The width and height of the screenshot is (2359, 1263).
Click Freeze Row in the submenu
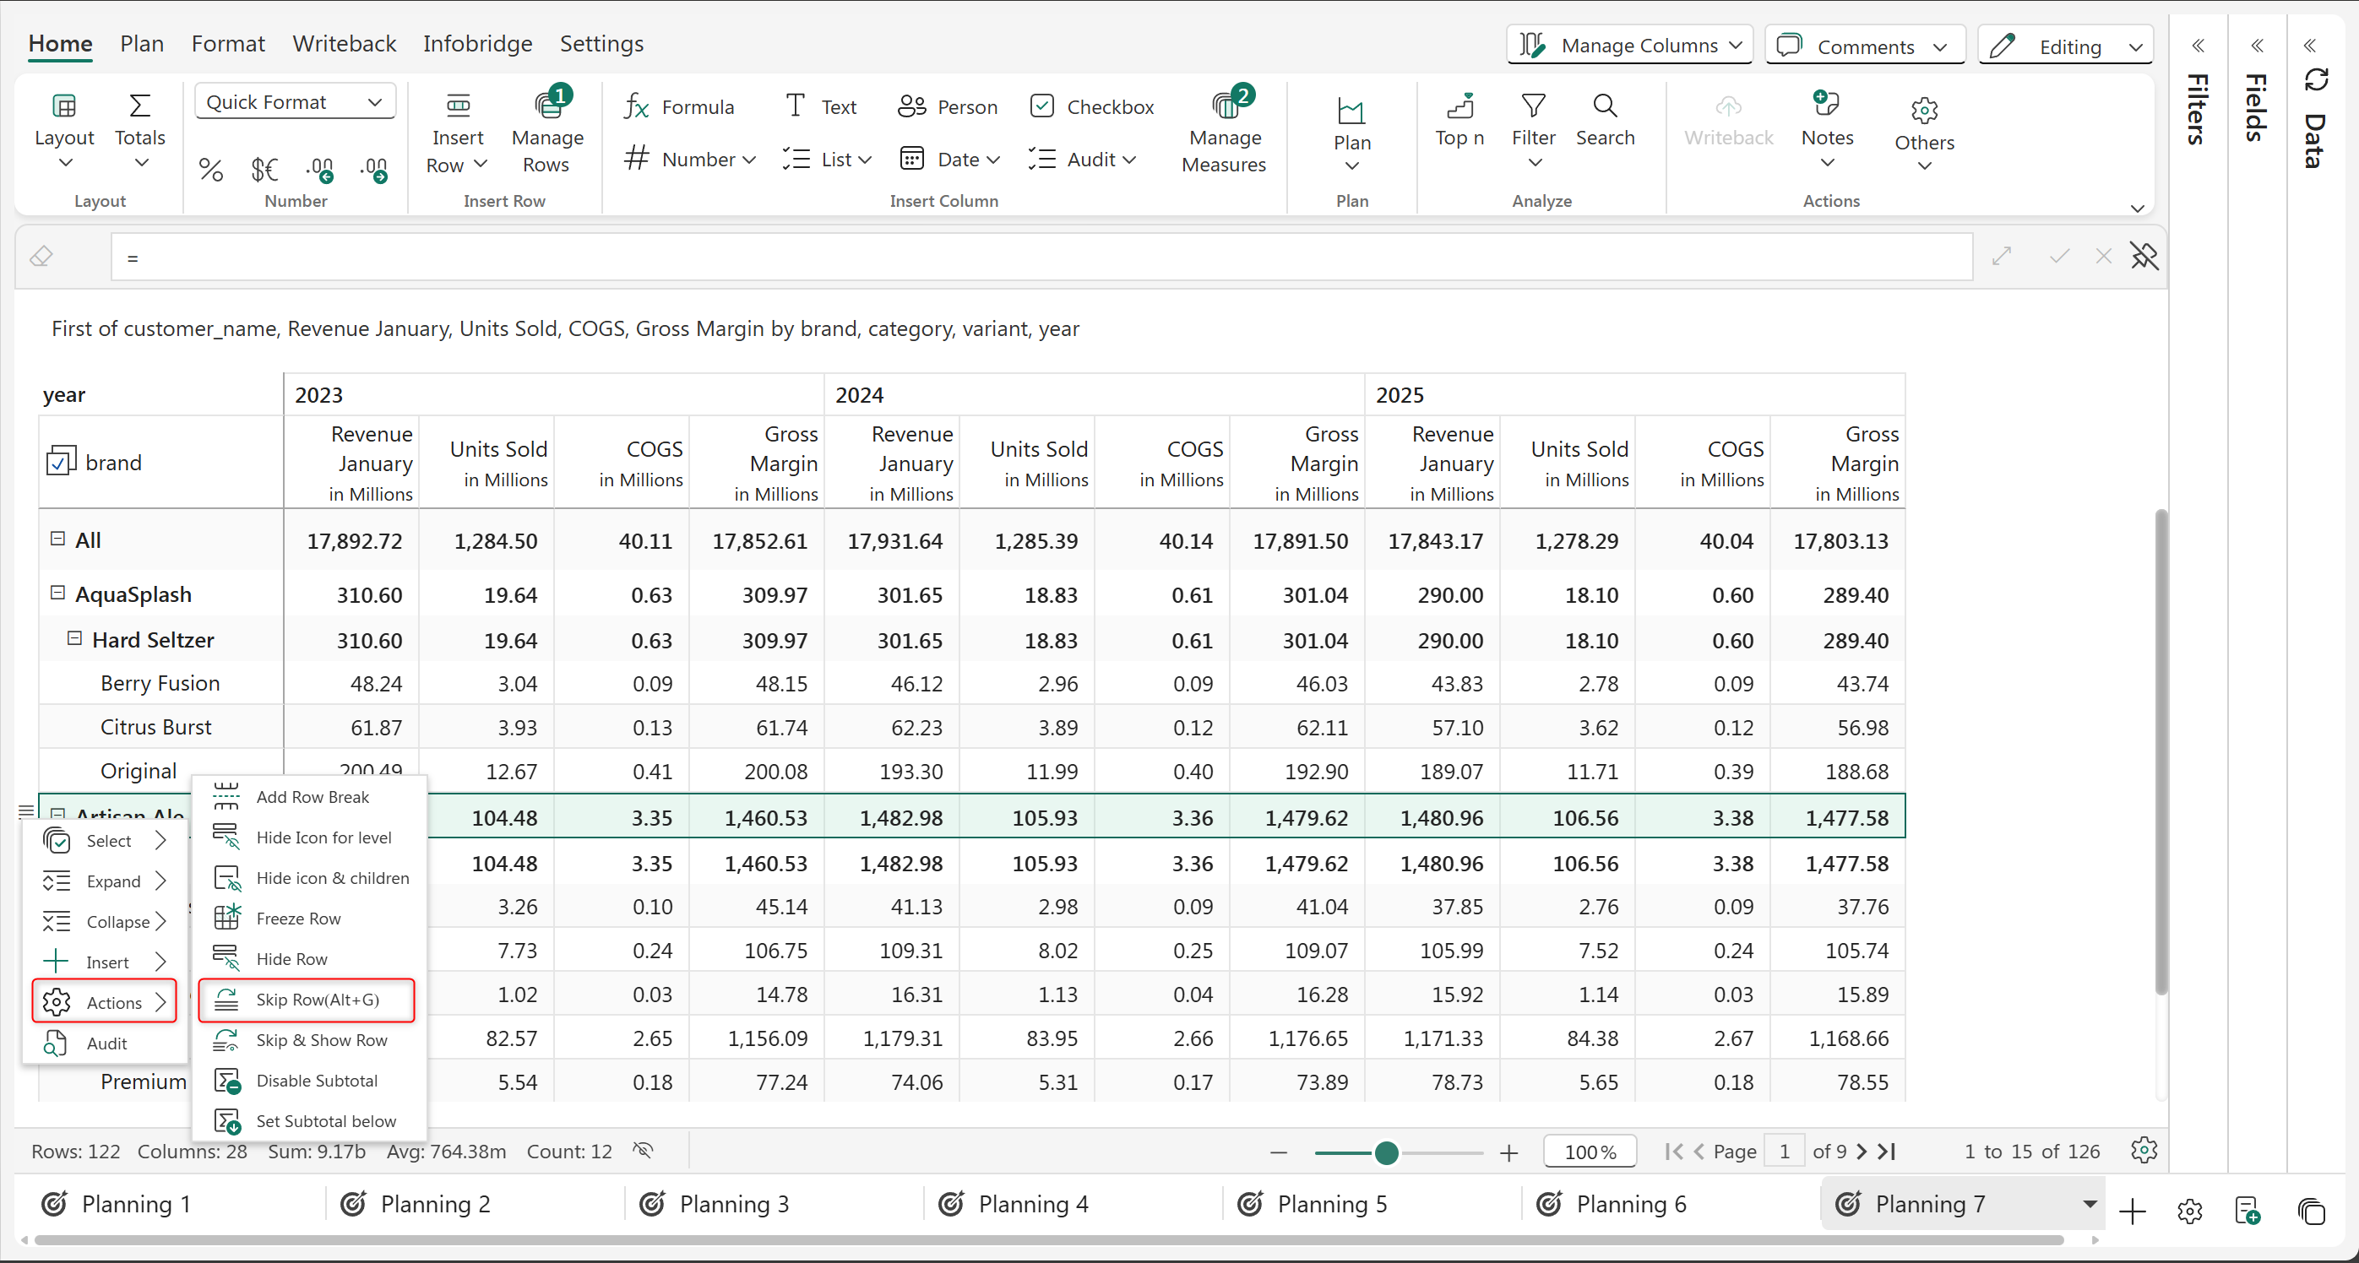click(x=297, y=918)
